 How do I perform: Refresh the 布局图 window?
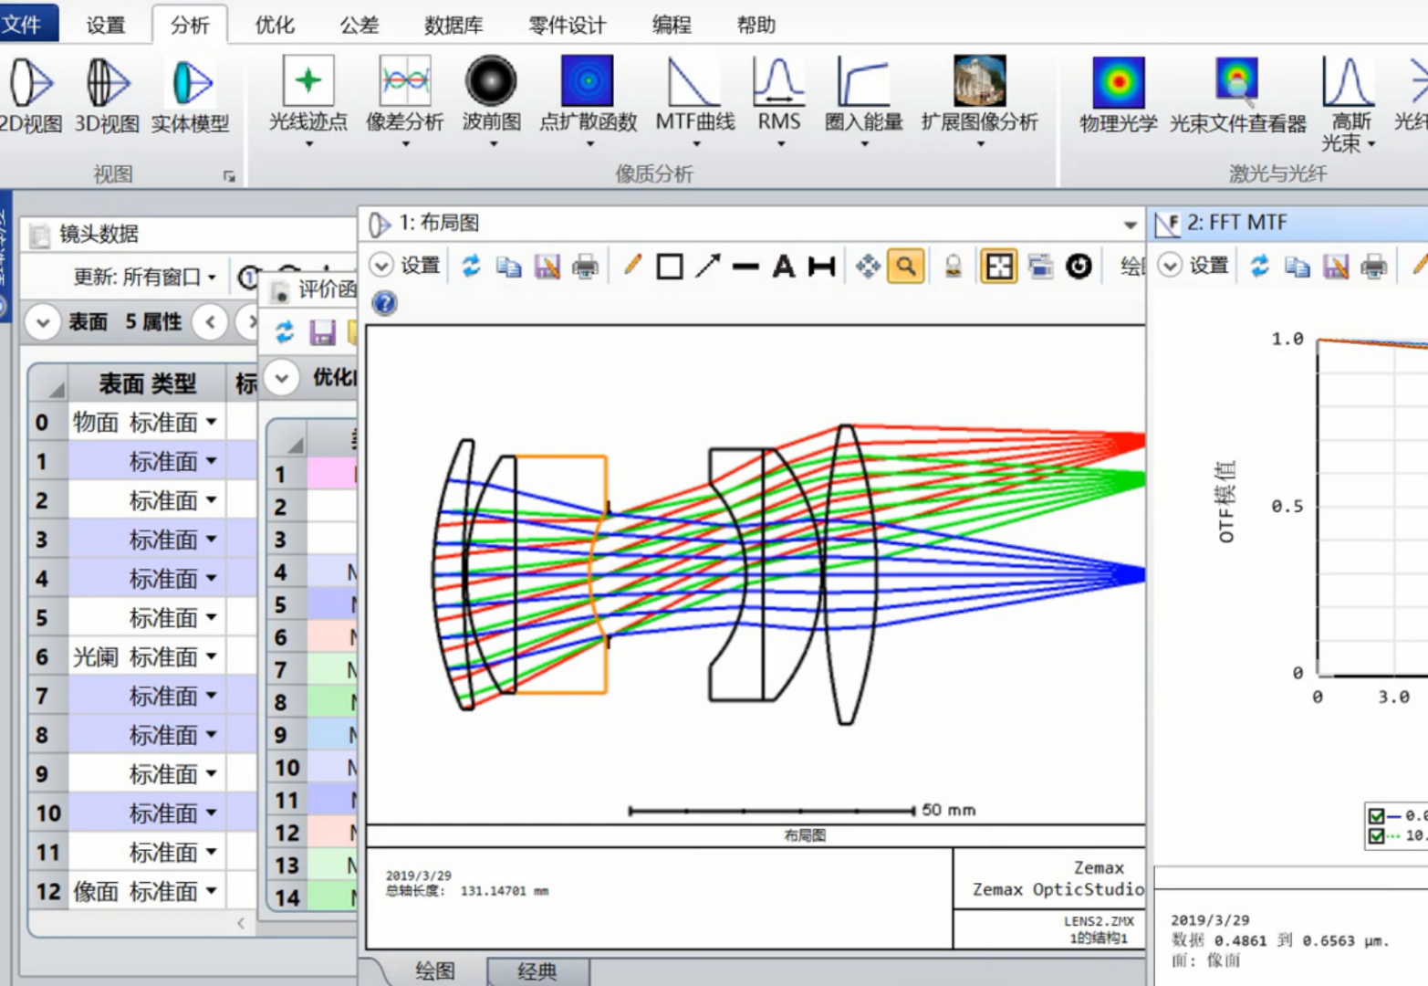(471, 266)
